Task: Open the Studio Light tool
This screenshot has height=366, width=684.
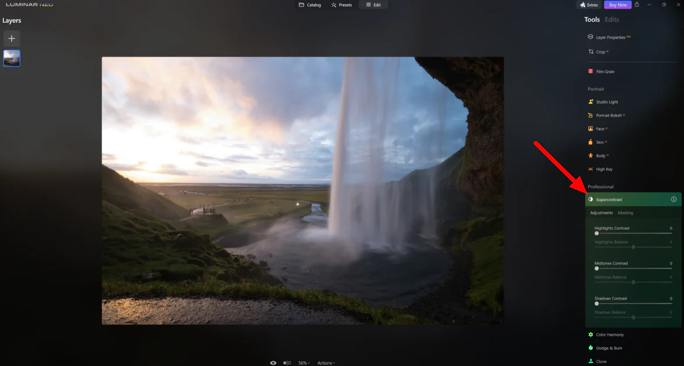Action: point(606,102)
